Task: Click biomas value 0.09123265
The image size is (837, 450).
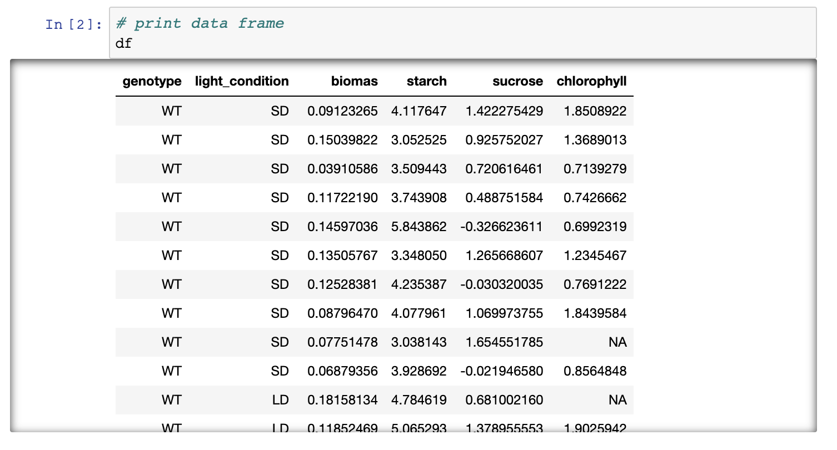Action: [x=343, y=111]
